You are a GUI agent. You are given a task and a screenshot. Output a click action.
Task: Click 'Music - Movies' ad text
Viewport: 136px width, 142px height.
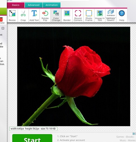127,140
